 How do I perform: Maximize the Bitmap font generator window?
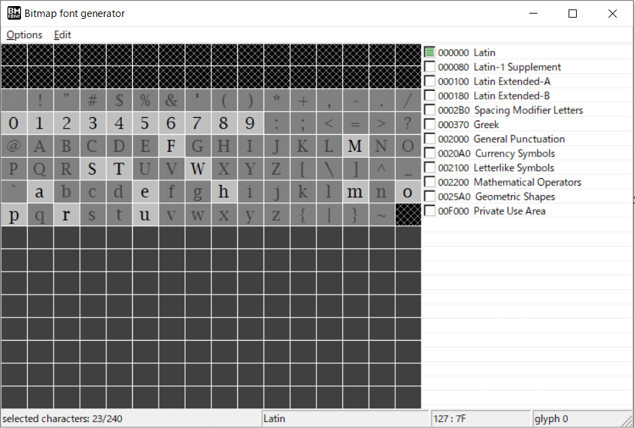(573, 14)
